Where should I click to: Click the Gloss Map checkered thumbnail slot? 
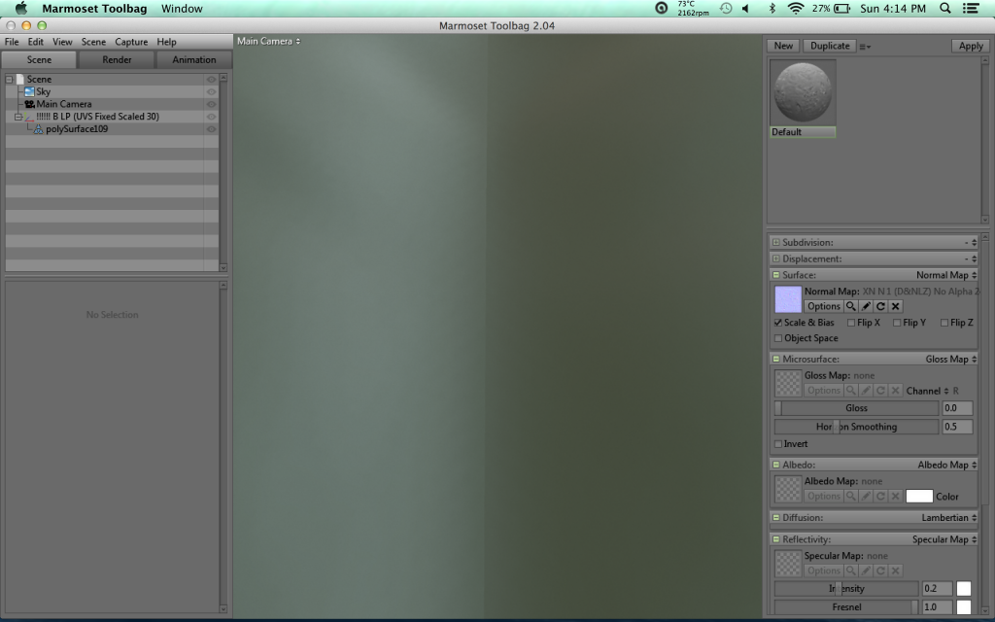(786, 382)
